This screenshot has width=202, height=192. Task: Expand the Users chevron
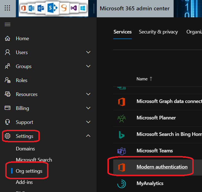88,52
